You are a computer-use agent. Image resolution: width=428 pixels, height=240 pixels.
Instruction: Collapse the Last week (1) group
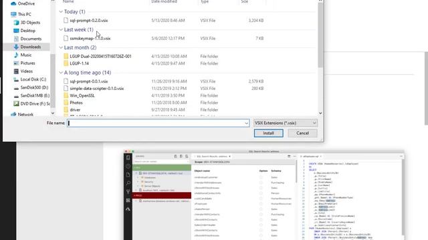[61, 29]
